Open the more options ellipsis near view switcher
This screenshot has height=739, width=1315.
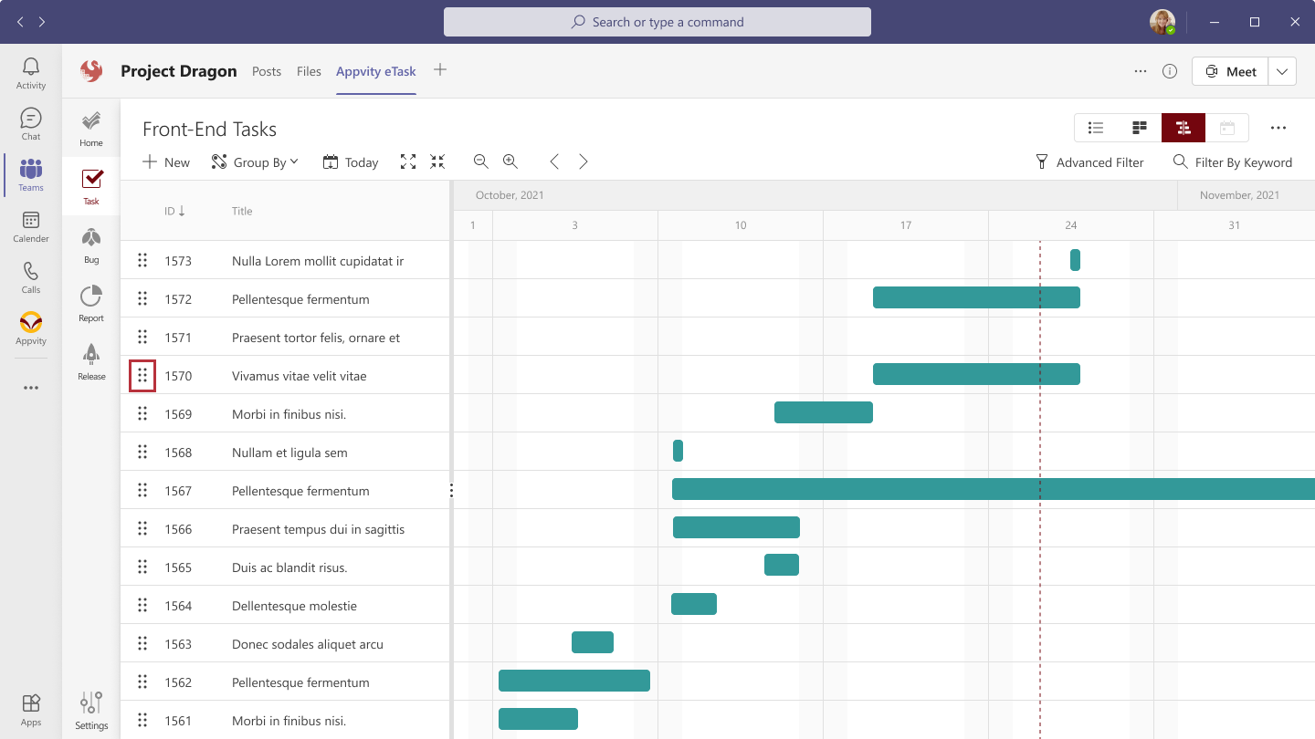(x=1278, y=128)
